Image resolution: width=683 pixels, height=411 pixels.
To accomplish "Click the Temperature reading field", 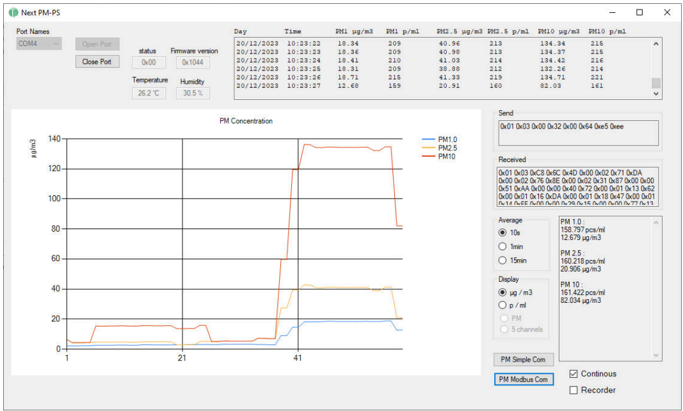I will pos(150,93).
